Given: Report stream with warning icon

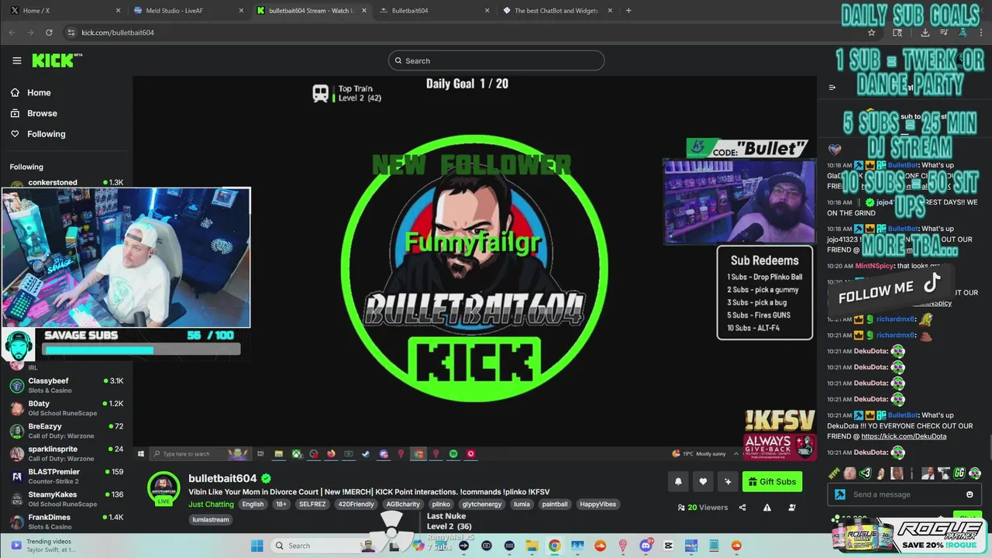Looking at the screenshot, I should 767,508.
